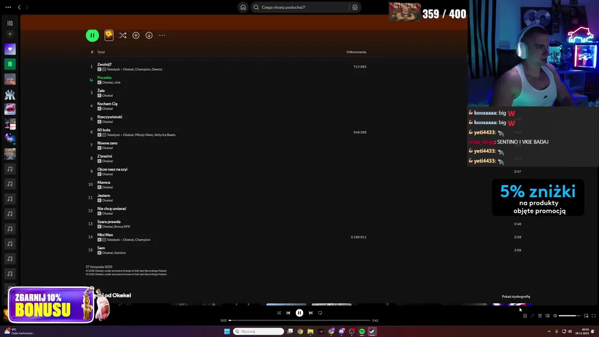
Task: Open the Windows Start menu
Action: 227,331
